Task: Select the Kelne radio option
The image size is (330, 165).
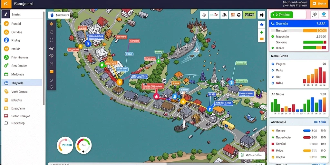Action: pos(273,83)
